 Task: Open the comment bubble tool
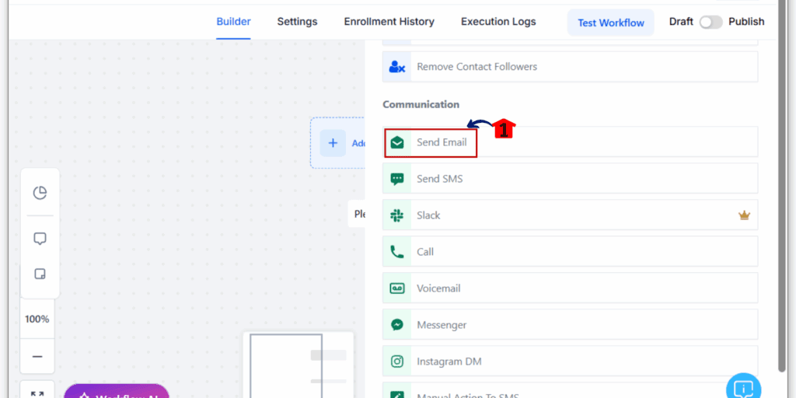tap(40, 239)
